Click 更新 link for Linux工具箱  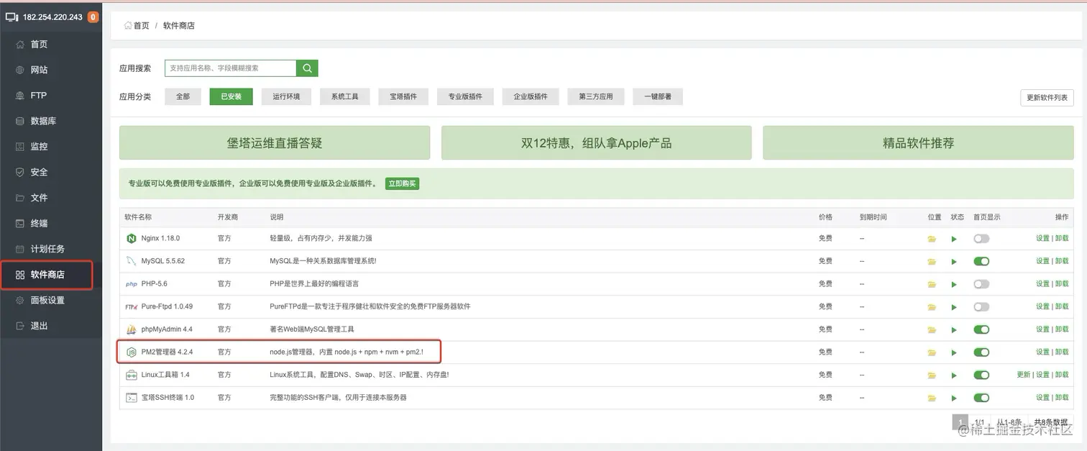coord(1023,375)
